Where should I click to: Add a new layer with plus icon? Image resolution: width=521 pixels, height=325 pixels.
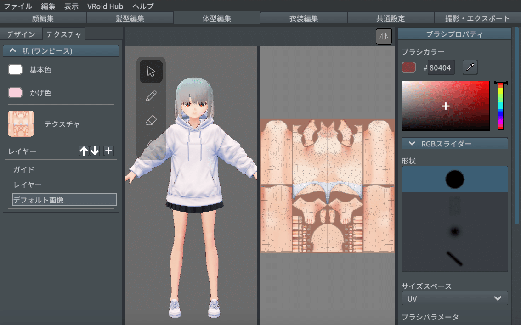[108, 151]
